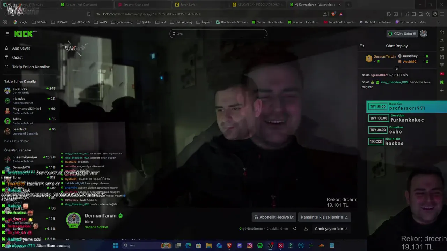447x251 pixels.
Task: Switch to ULUCAN'DAN İNEGÖL browser tab
Action: (x=258, y=5)
